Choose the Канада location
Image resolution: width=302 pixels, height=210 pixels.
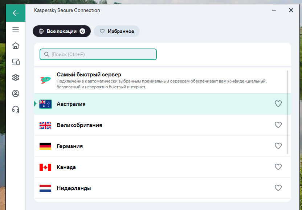pos(163,167)
